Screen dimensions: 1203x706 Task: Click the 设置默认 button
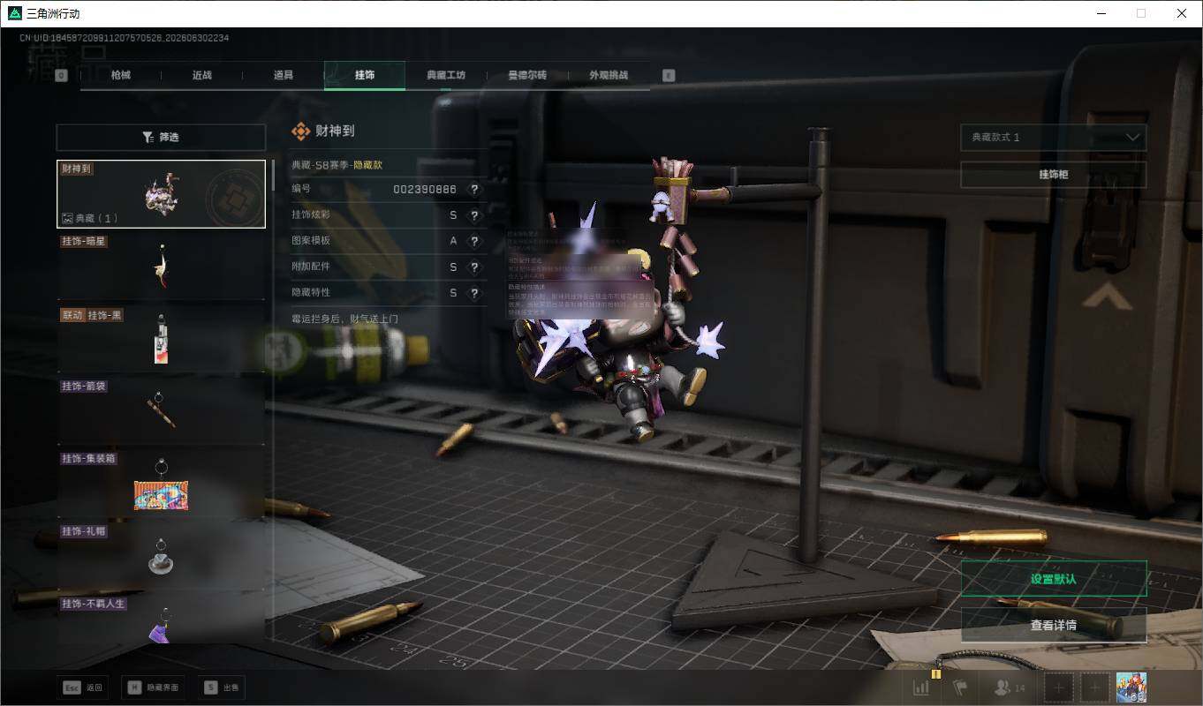[1054, 579]
